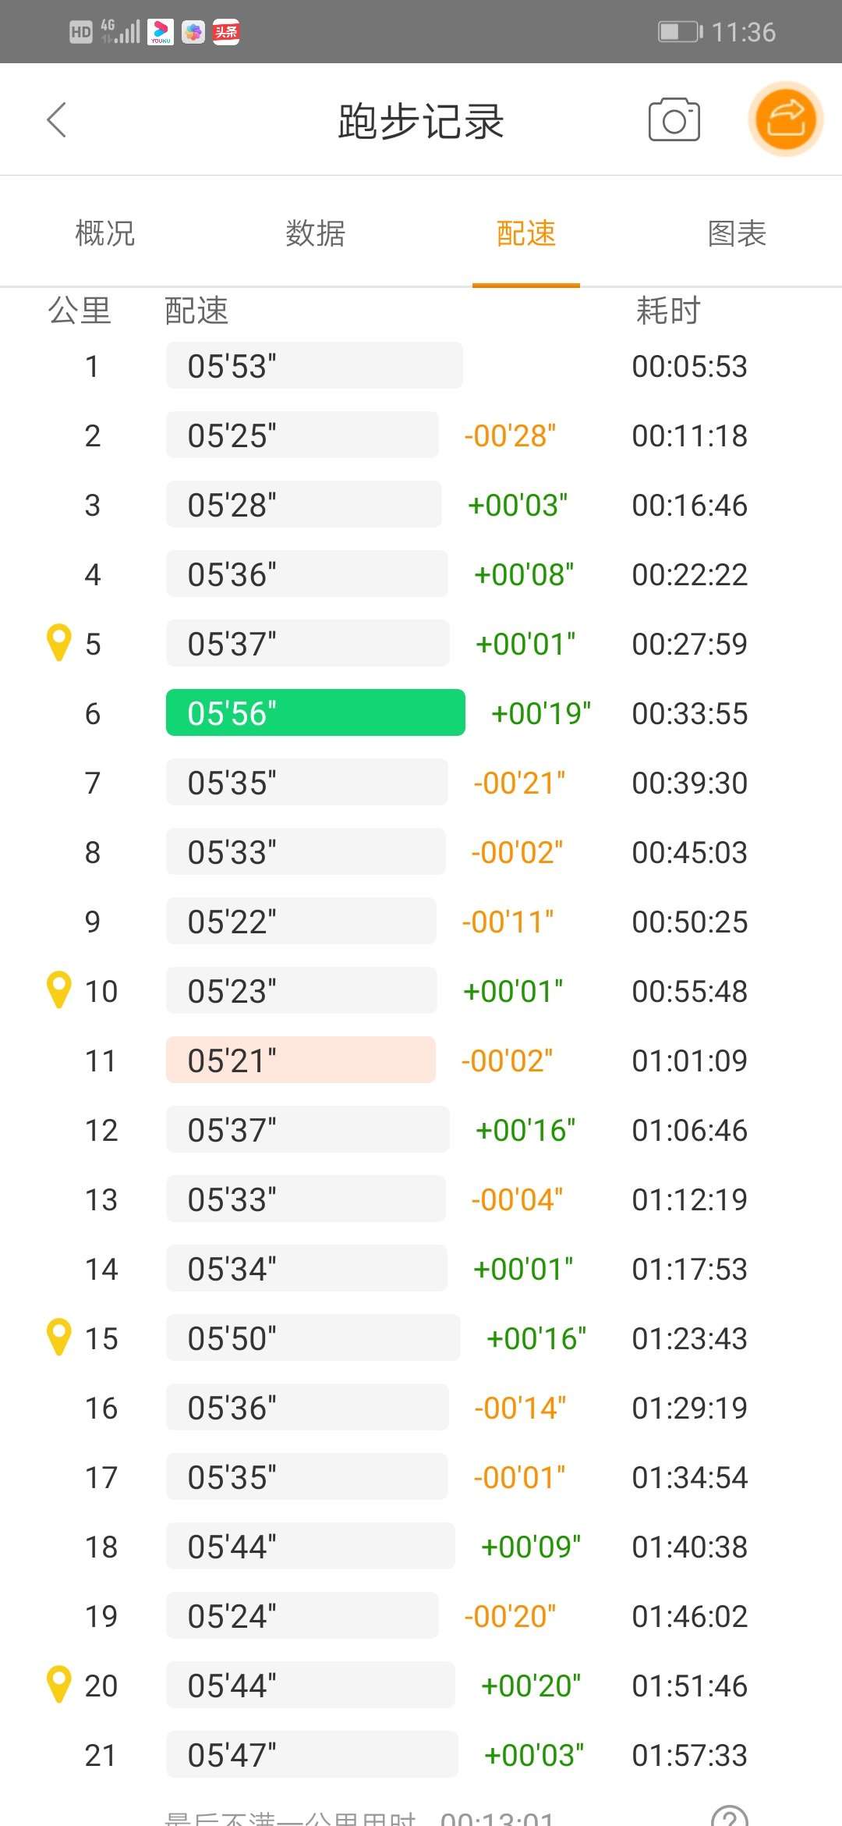Open the 图表 tab
Screen dimensions: 842x1826
pos(737,233)
